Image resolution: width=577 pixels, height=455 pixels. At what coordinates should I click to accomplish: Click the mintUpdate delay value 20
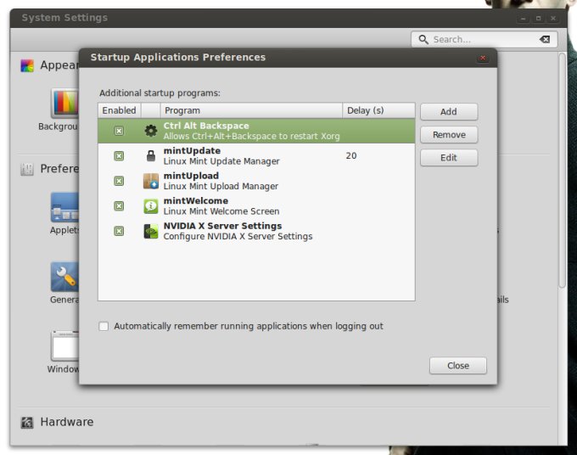click(351, 155)
